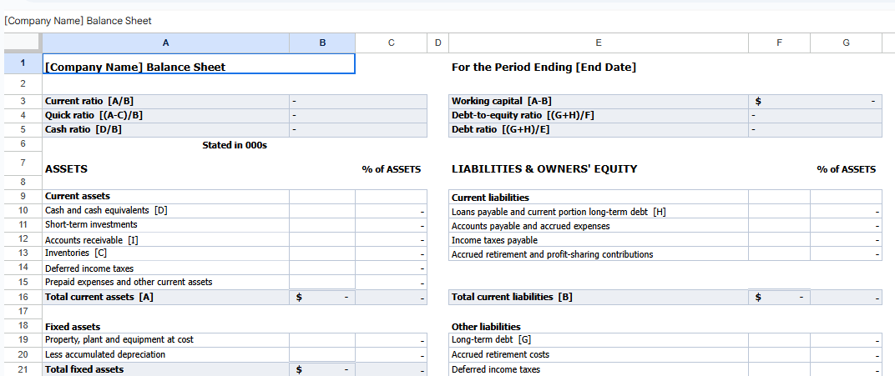The height and width of the screenshot is (376, 895).
Task: Select the column A header
Action: click(165, 43)
